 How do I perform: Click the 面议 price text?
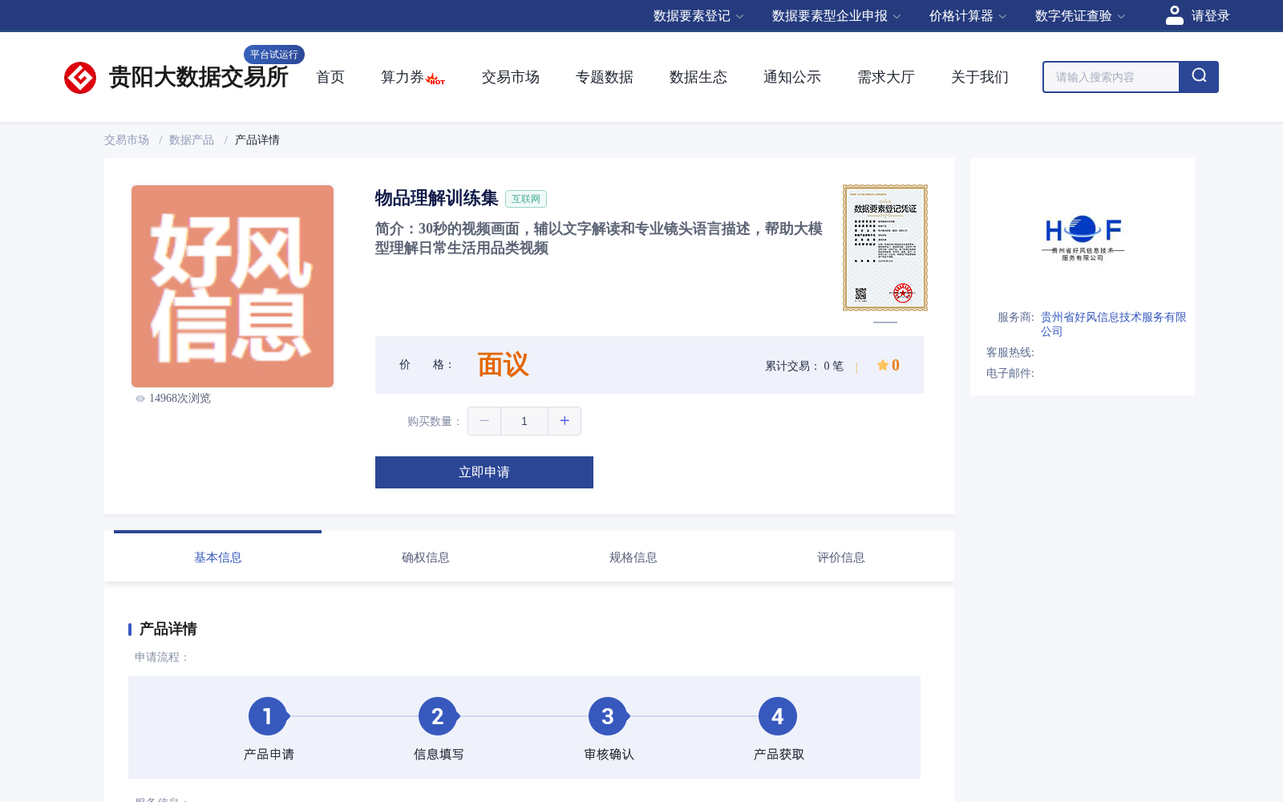(x=504, y=365)
